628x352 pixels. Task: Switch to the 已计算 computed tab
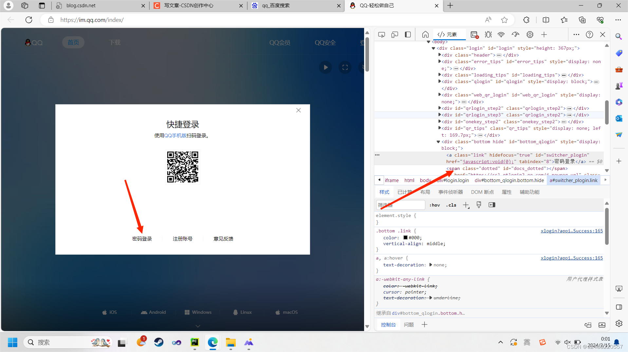coord(405,192)
